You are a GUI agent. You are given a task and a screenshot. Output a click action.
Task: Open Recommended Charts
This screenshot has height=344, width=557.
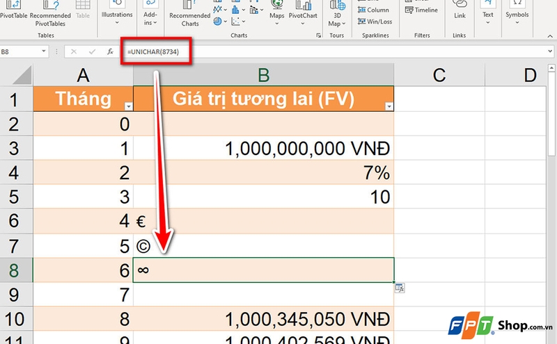189,14
